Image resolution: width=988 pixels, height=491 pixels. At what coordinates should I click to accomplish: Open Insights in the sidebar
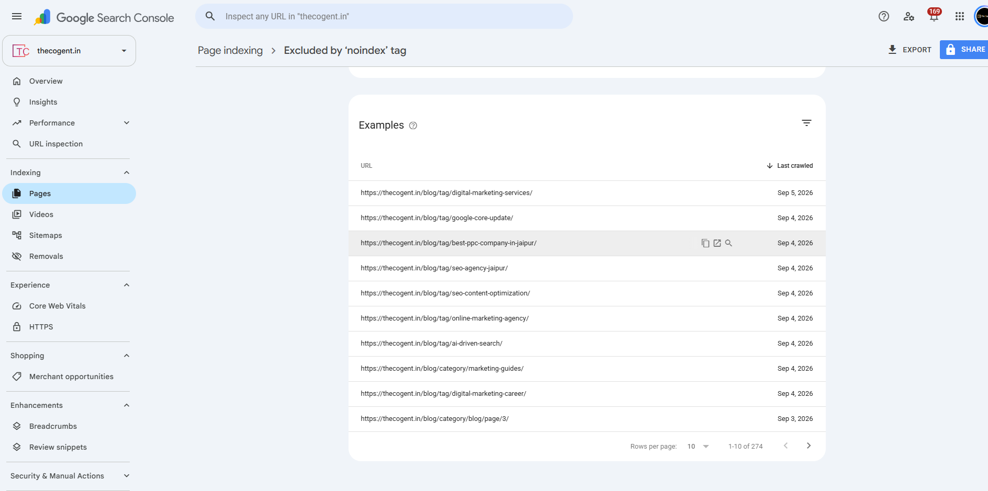coord(69,102)
